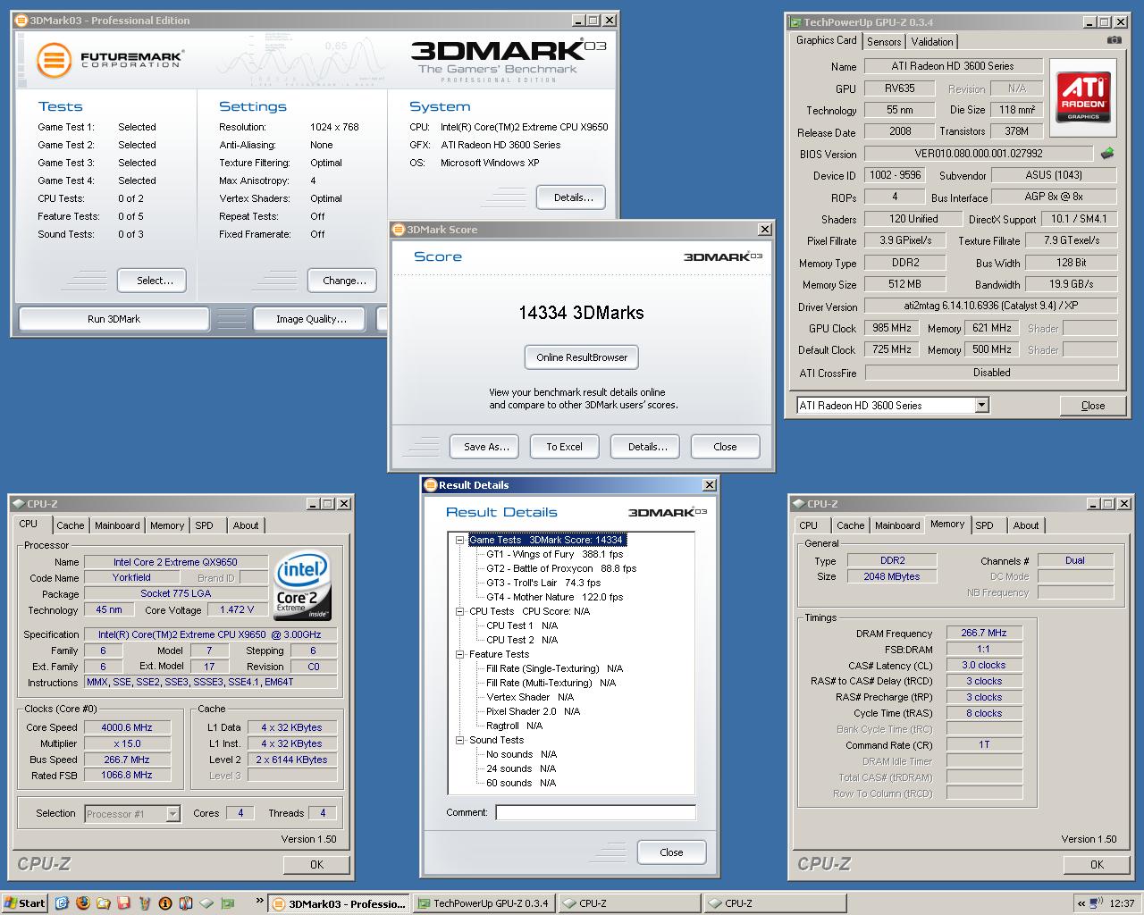1144x915 pixels.
Task: Click the BIOS upload chip icon in GPU-Z
Action: click(1107, 154)
